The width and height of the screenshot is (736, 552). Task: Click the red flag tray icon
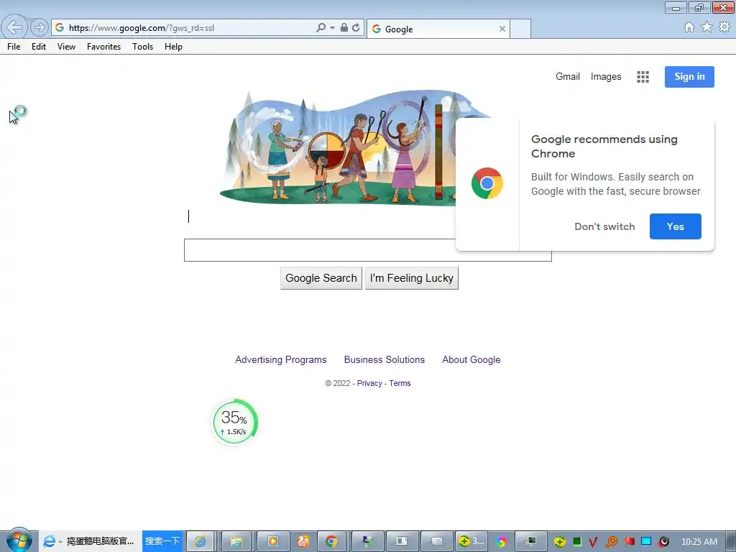point(629,541)
